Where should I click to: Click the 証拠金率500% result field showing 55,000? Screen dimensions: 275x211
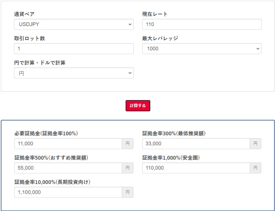(x=68, y=168)
